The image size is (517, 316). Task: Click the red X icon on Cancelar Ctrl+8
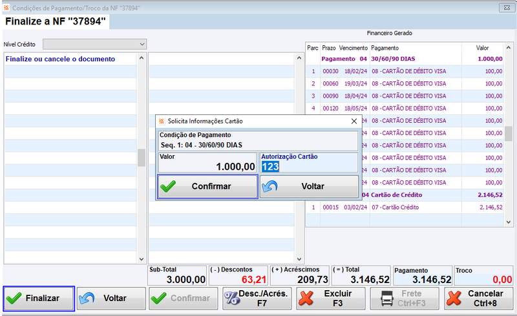[454, 298]
